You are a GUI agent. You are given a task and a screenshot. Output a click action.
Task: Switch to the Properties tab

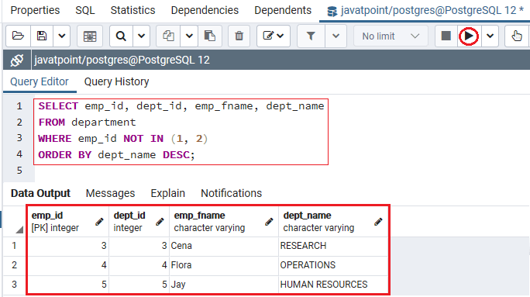(x=35, y=11)
